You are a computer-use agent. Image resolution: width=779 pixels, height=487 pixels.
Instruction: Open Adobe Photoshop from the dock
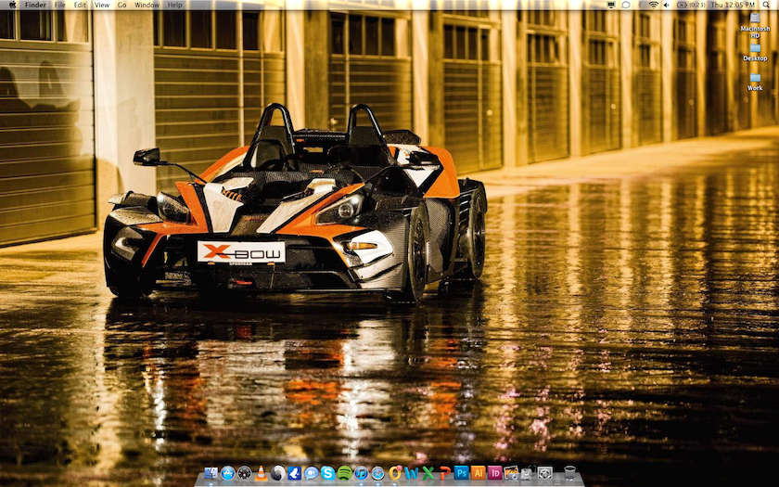462,472
